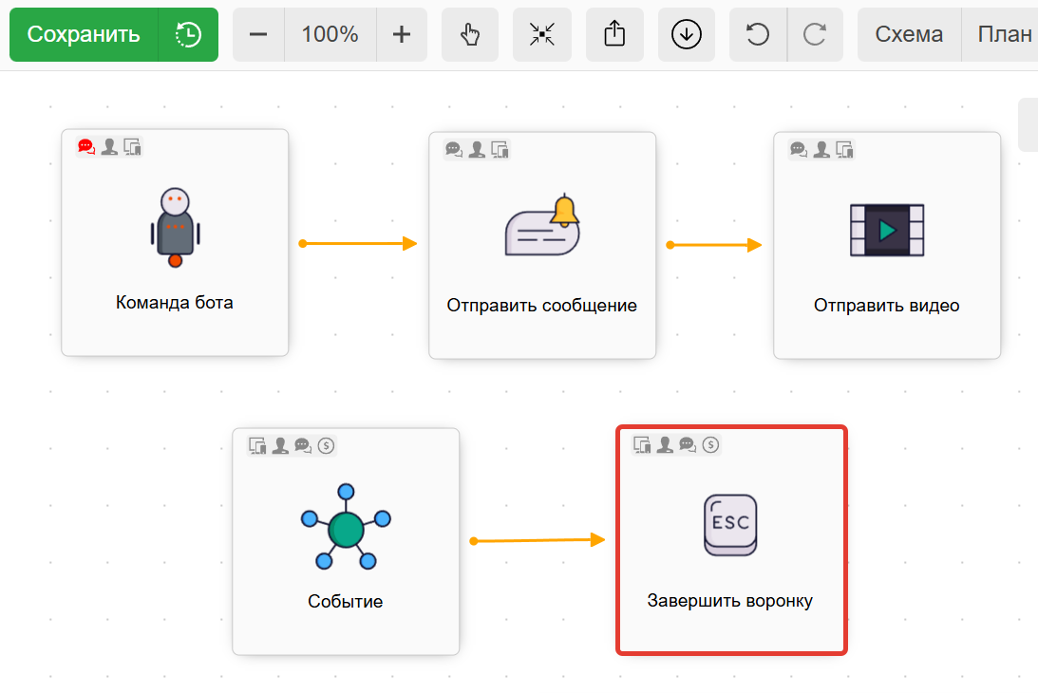Screen dimensions: 1038x693
Task: Select the Отправить сообщение block
Action: coord(542,245)
